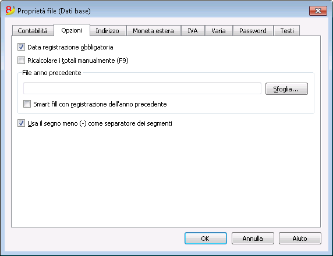Switch to the Contabilità tab
The height and width of the screenshot is (256, 333).
tap(33, 31)
